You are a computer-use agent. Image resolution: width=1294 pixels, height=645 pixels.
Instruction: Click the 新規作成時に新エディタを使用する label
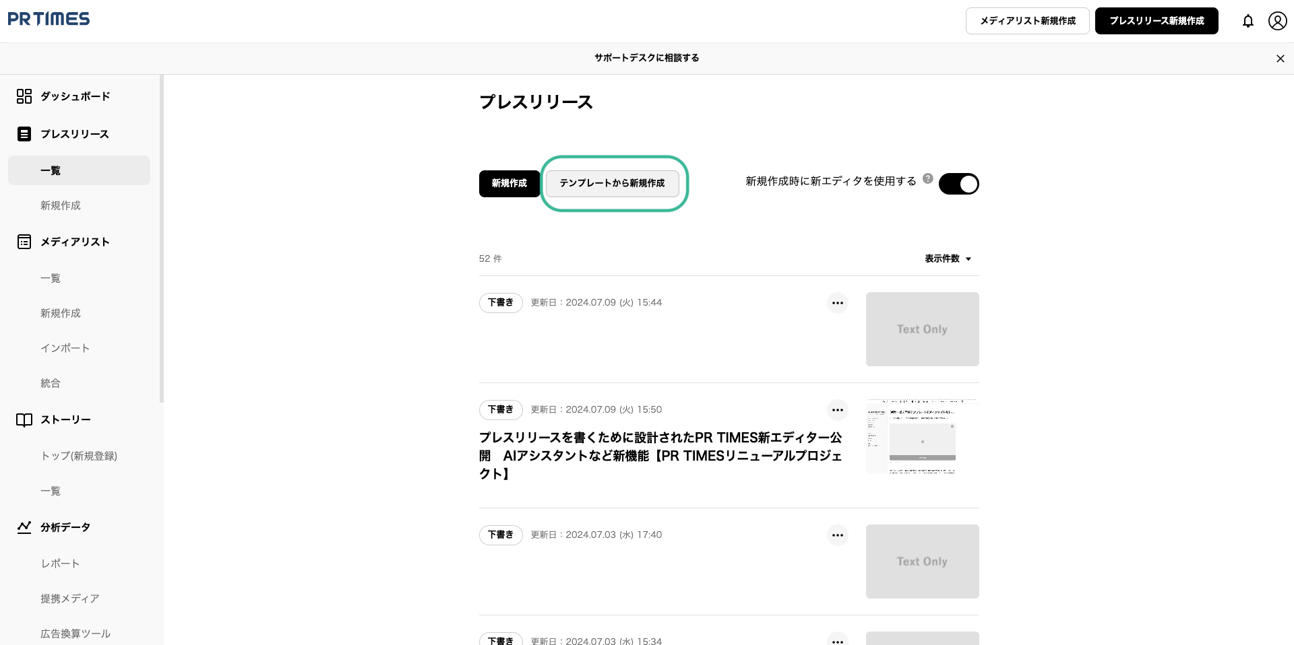click(831, 181)
